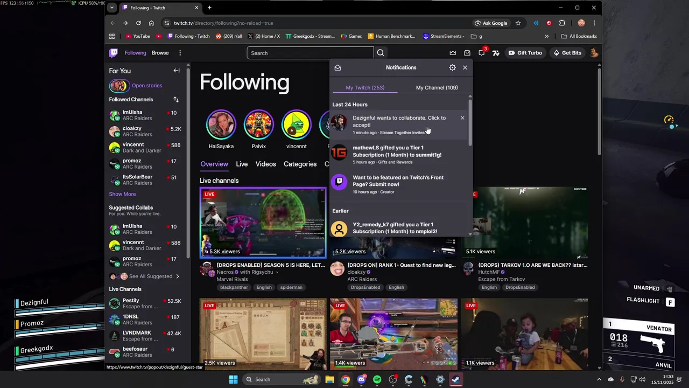The width and height of the screenshot is (689, 388).
Task: Click Browse in Twitch header
Action: click(160, 53)
